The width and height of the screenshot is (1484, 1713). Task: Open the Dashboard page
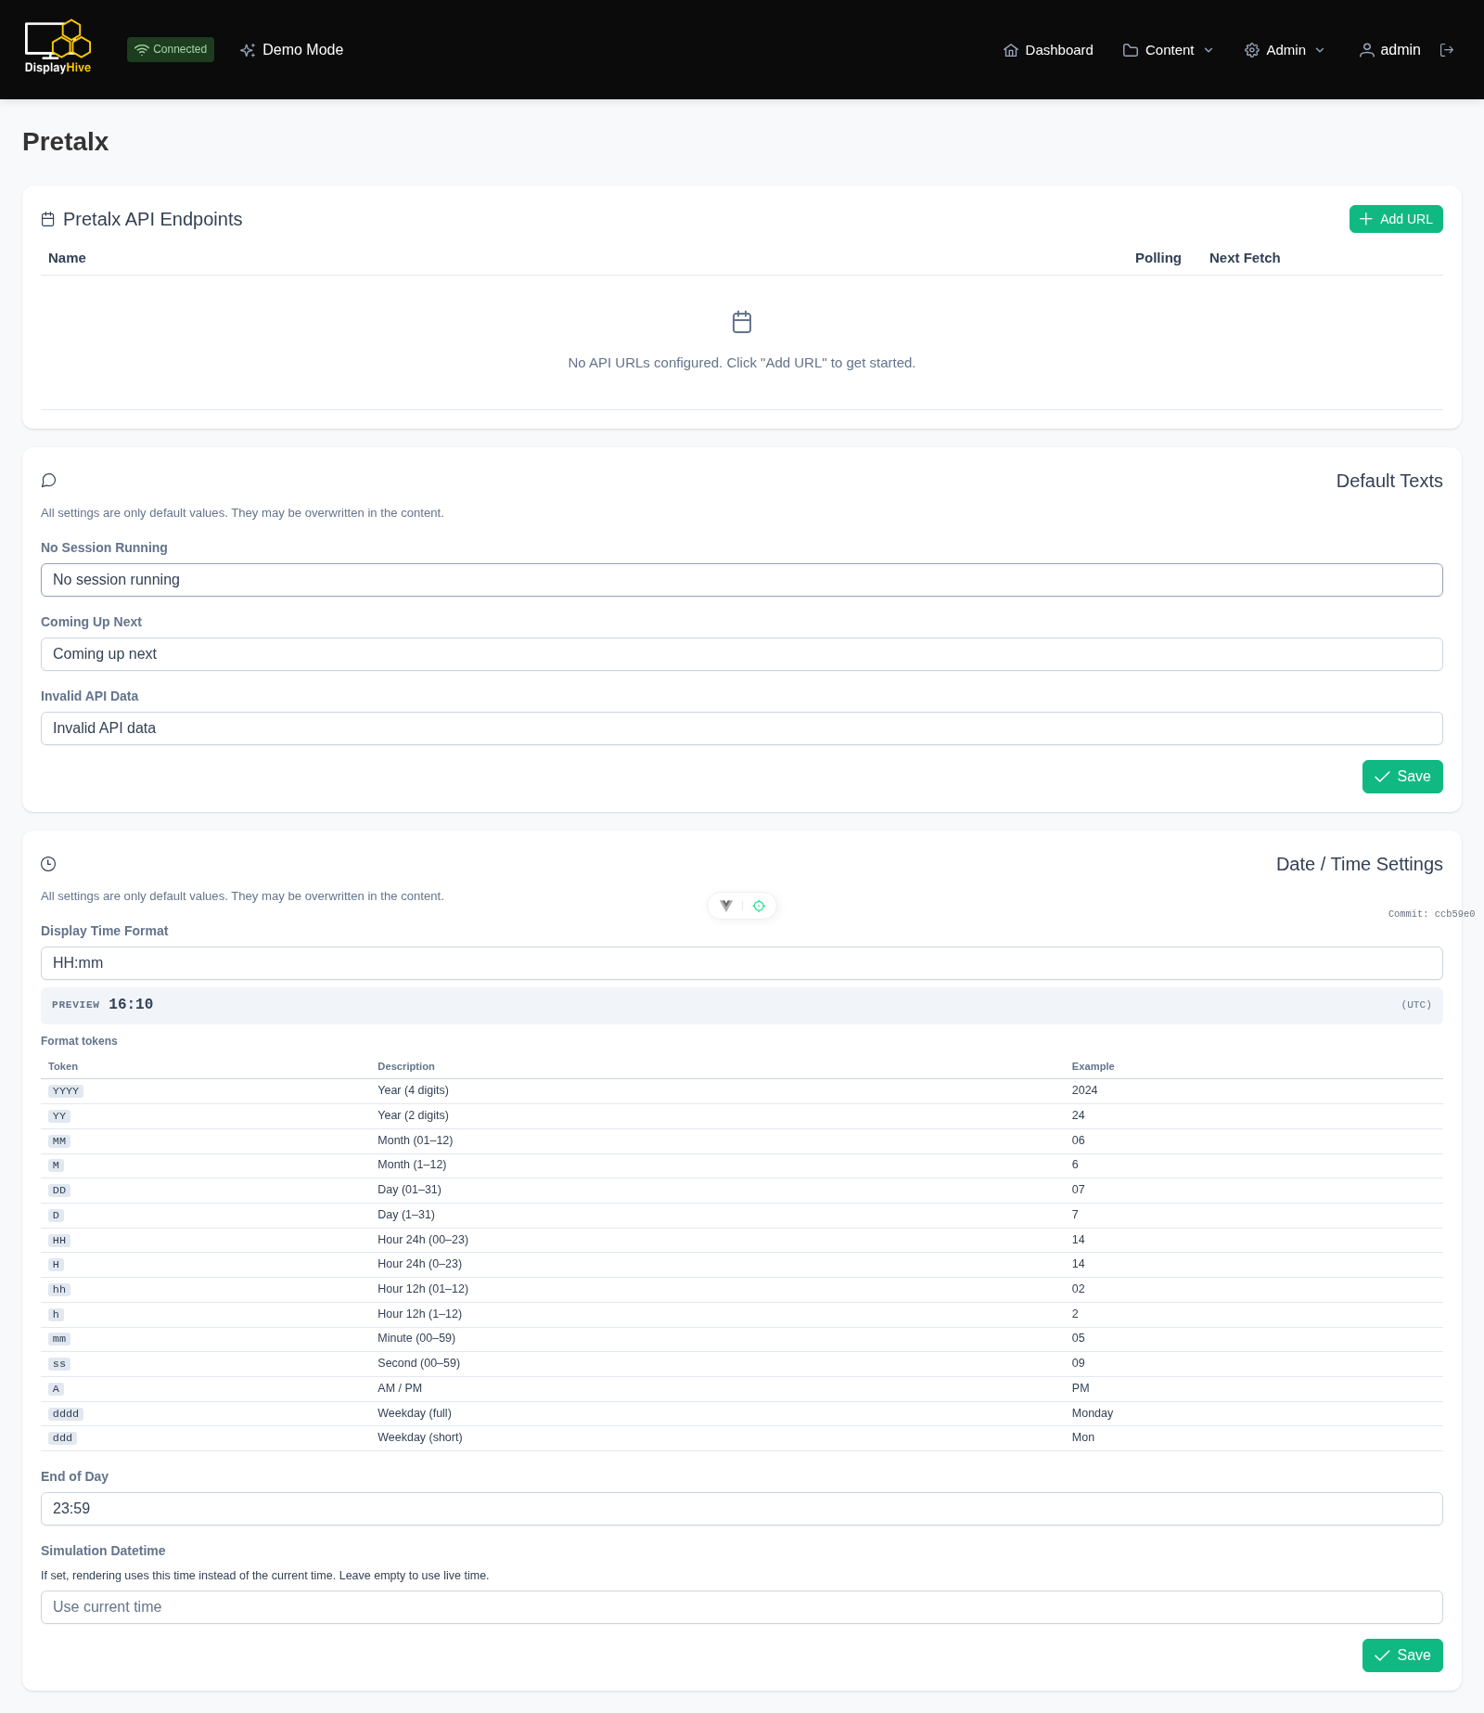(x=1048, y=50)
